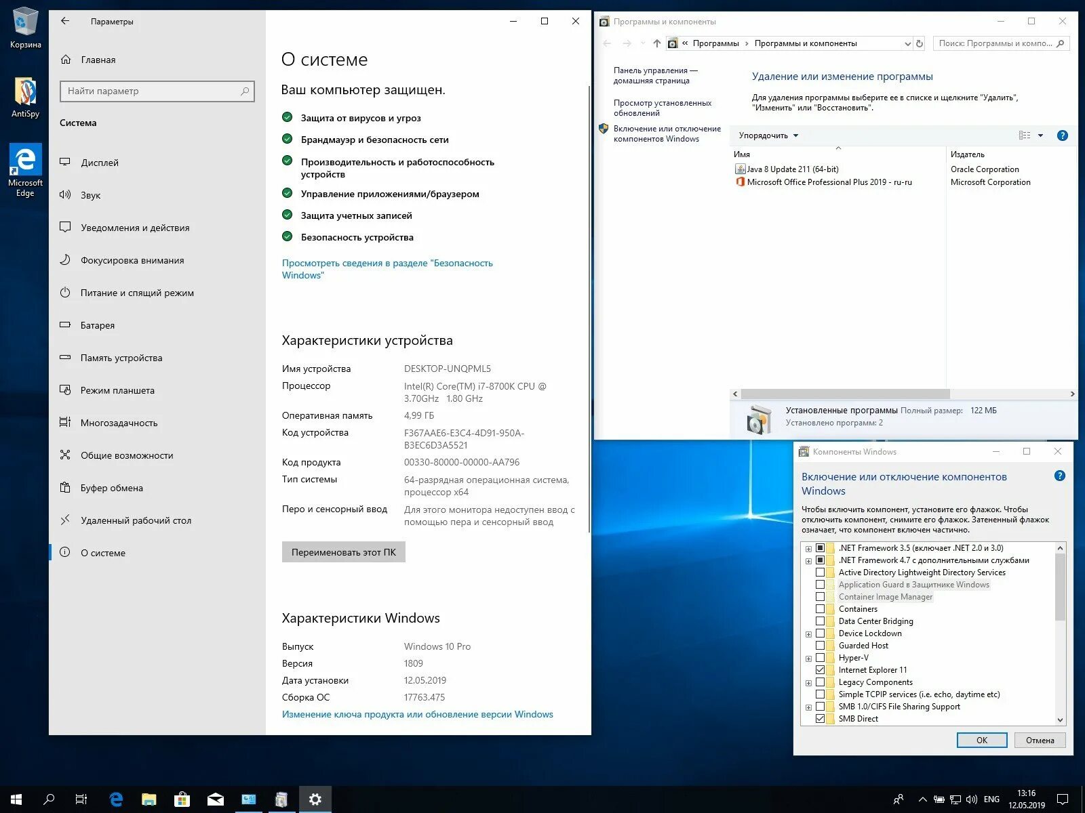
Task: Click the Windows Start button
Action: pos(16,799)
